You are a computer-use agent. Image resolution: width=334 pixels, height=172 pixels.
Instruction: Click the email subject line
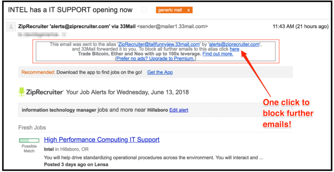pyautogui.click(x=71, y=10)
